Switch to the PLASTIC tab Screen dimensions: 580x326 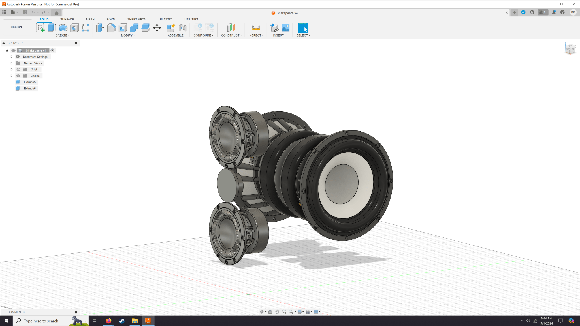[x=166, y=19]
